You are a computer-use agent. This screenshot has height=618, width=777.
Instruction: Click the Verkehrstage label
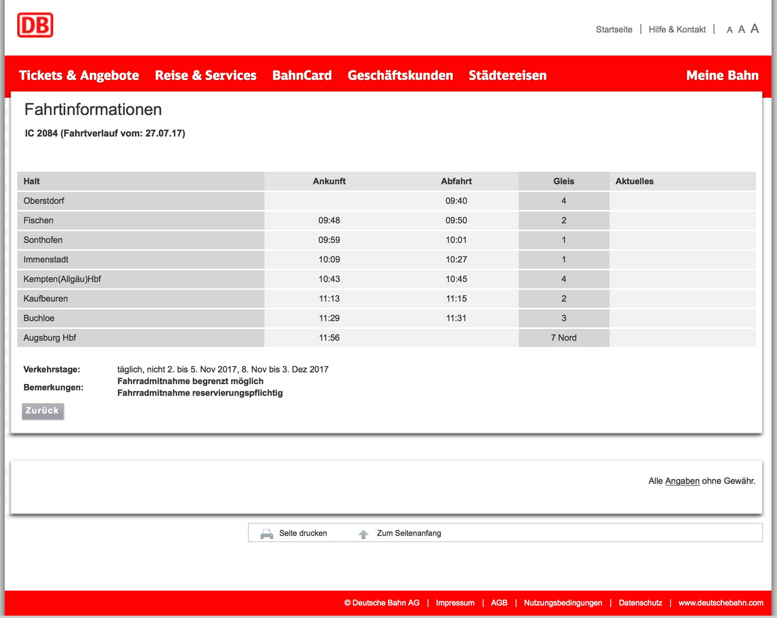click(x=51, y=370)
